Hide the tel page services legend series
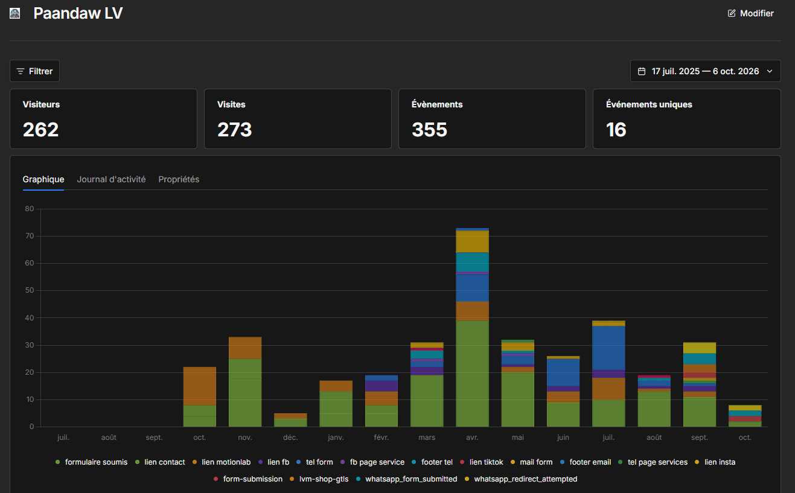795x493 pixels. point(652,462)
